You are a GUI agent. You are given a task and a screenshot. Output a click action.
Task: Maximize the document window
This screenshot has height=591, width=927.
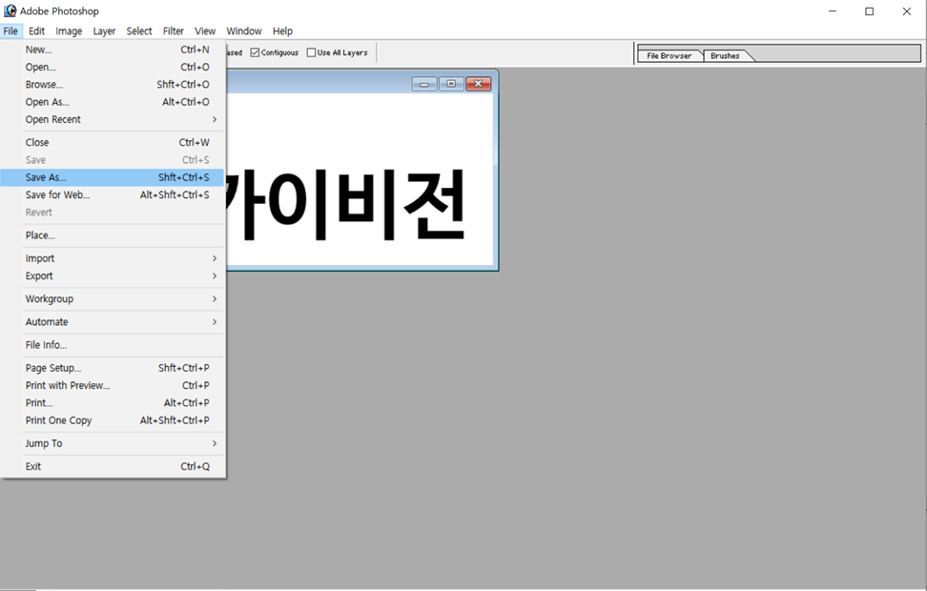click(451, 84)
